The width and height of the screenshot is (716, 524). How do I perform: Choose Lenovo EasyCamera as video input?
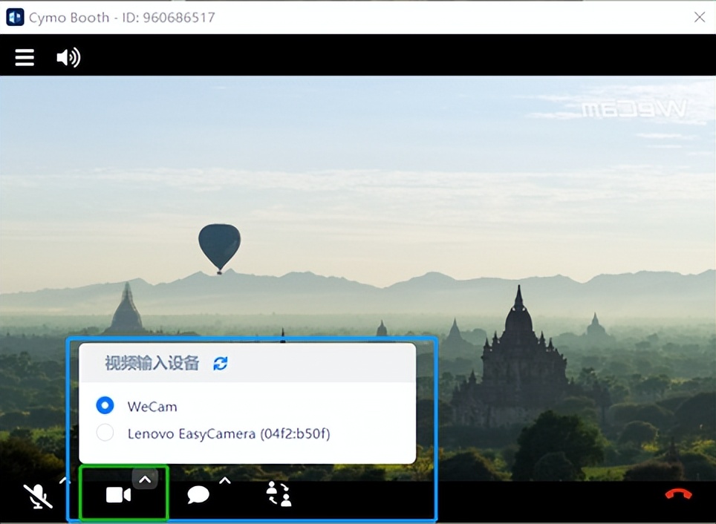(105, 433)
